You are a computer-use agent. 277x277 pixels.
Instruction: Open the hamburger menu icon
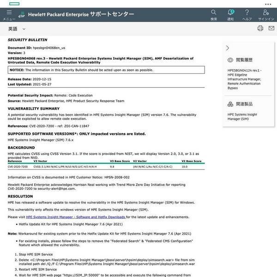click(9, 12)
